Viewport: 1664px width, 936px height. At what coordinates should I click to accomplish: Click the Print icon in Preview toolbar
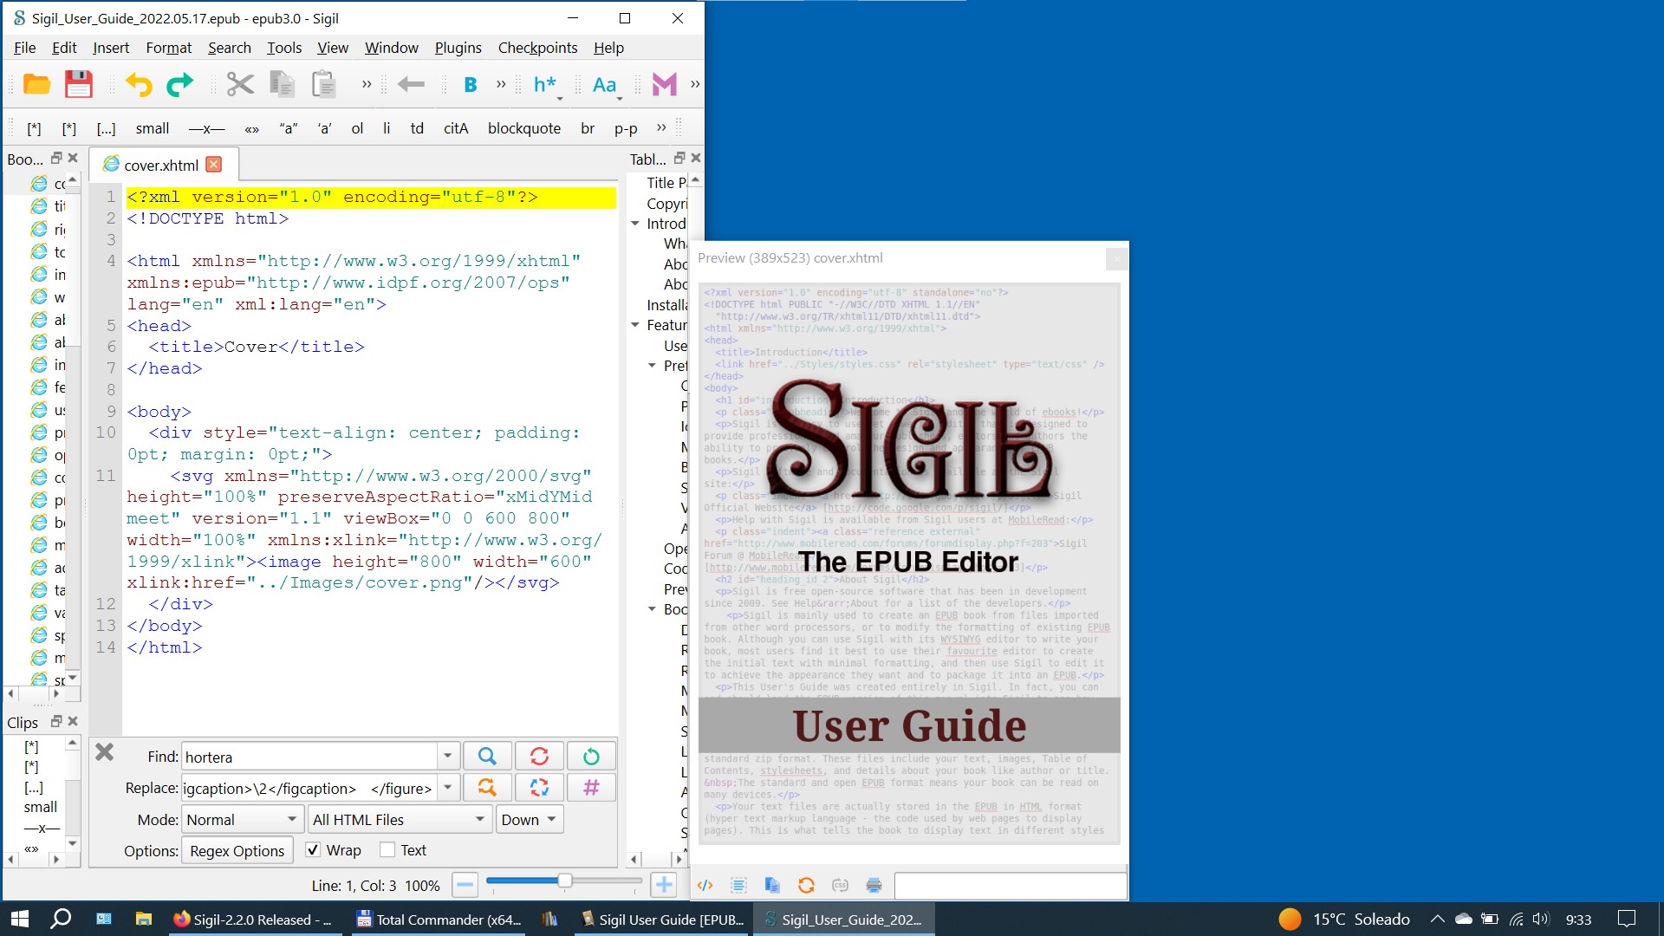[x=874, y=885]
